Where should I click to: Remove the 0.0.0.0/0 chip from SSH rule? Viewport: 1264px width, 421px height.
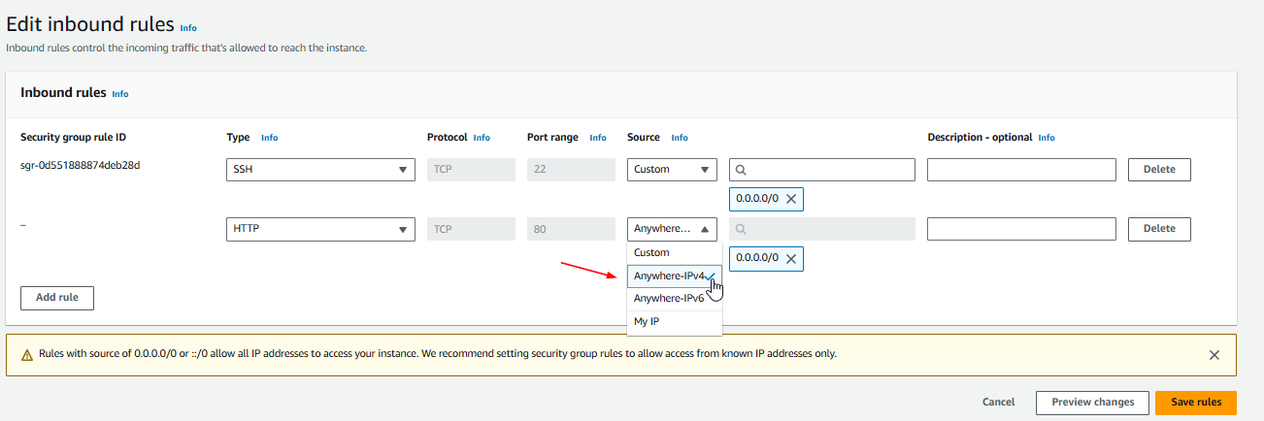[x=790, y=199]
